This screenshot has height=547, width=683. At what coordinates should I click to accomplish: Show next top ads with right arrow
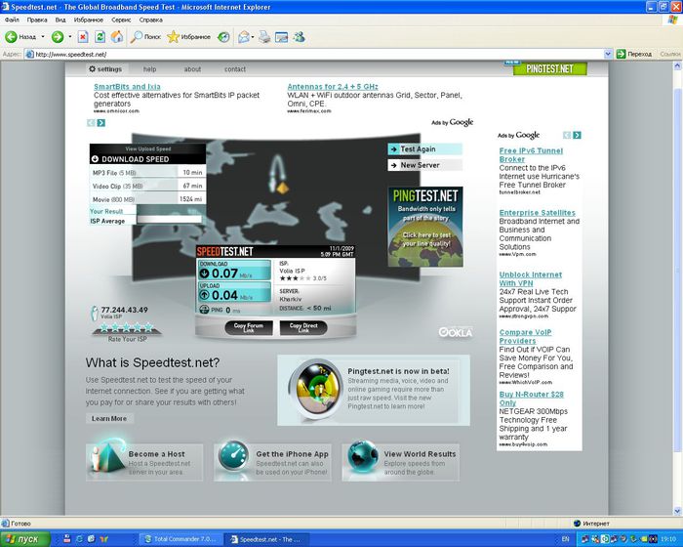pos(101,123)
